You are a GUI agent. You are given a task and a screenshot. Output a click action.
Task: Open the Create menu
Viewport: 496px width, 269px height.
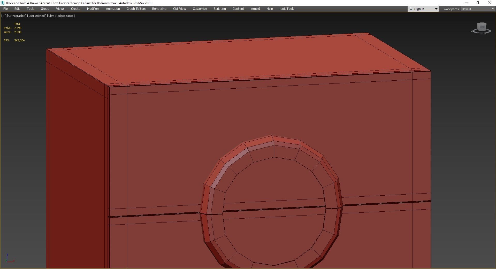point(76,9)
